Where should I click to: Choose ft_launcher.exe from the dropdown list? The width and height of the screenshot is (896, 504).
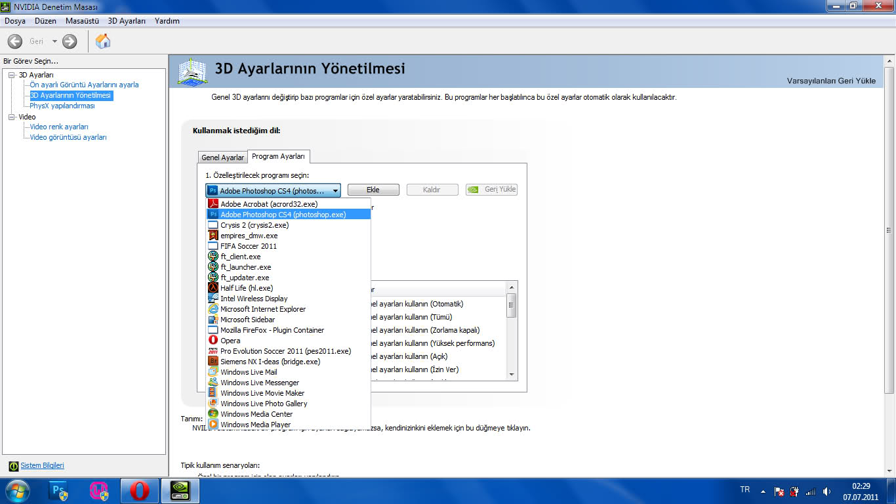click(x=289, y=267)
